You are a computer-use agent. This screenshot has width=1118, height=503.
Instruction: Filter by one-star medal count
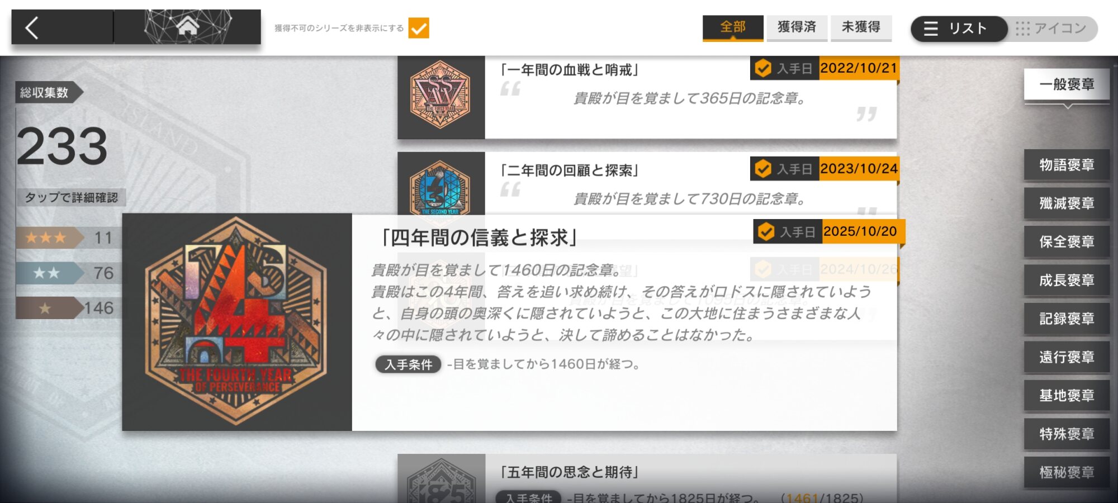coord(68,308)
